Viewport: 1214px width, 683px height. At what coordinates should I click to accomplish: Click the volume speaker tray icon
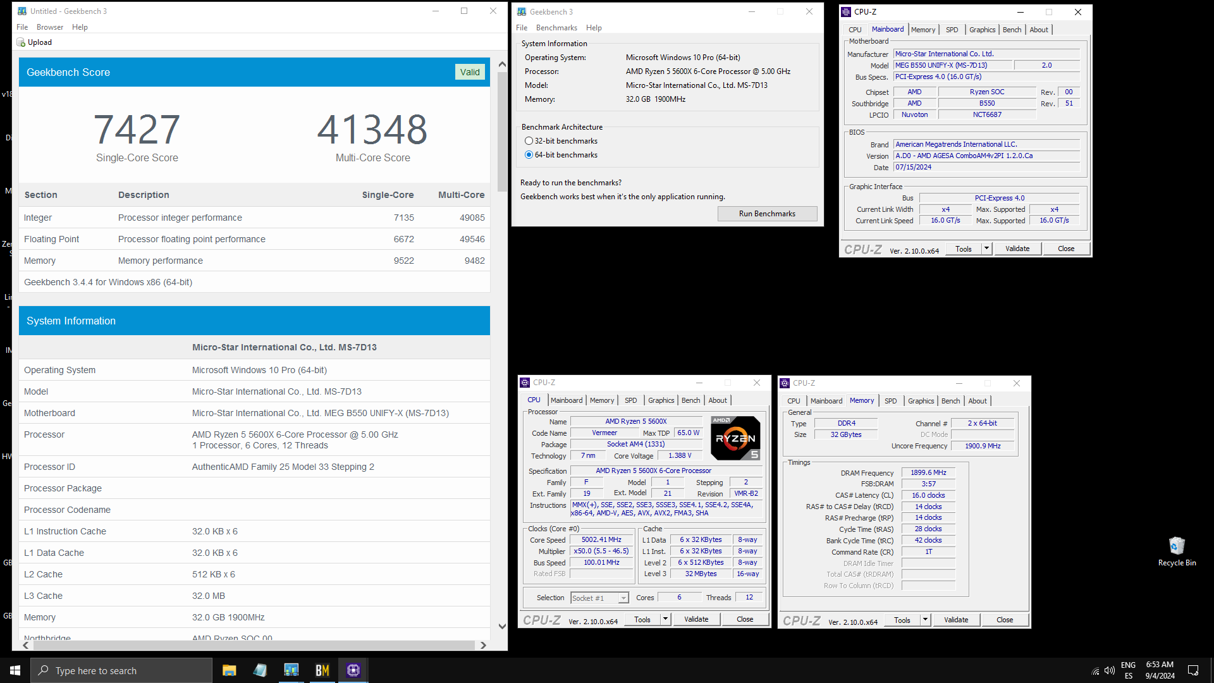pyautogui.click(x=1110, y=670)
